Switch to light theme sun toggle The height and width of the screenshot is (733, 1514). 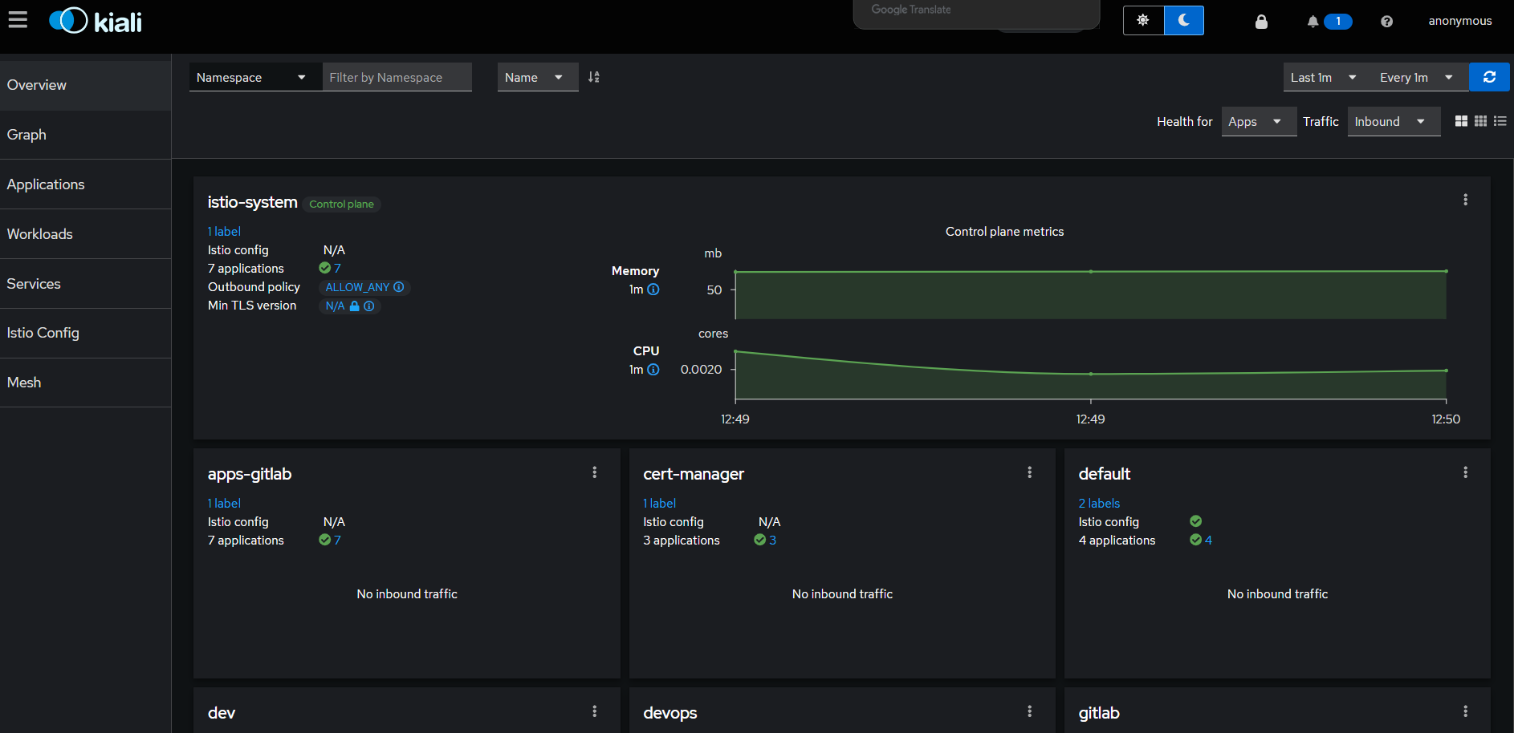pos(1143,20)
